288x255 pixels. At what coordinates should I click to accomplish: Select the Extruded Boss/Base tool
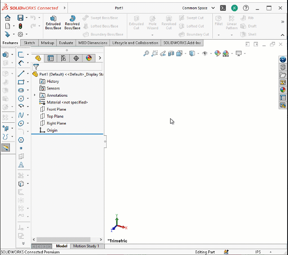53,22
